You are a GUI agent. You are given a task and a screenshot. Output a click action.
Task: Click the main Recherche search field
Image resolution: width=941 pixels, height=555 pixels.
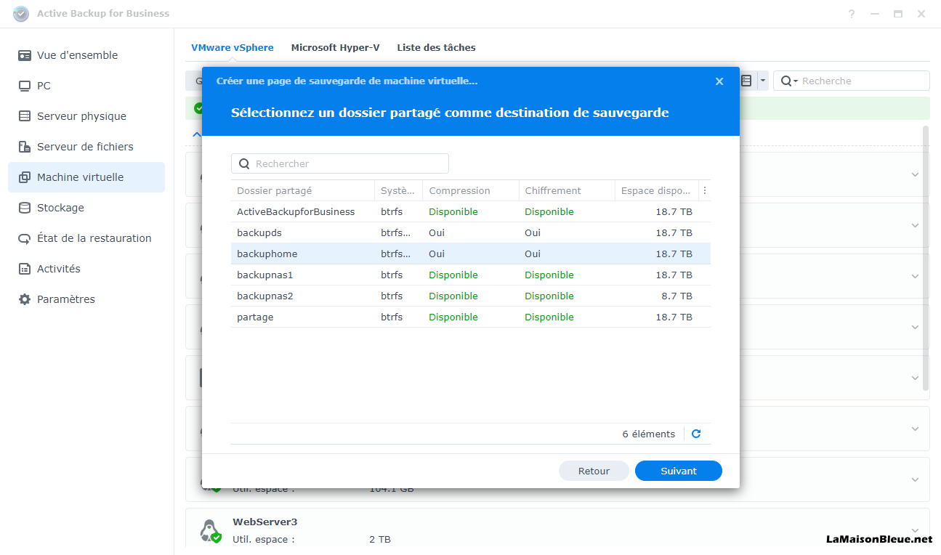(852, 81)
